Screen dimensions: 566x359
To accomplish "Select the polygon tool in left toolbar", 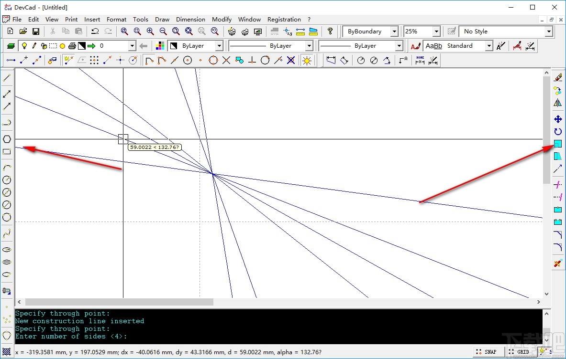I will [x=7, y=139].
